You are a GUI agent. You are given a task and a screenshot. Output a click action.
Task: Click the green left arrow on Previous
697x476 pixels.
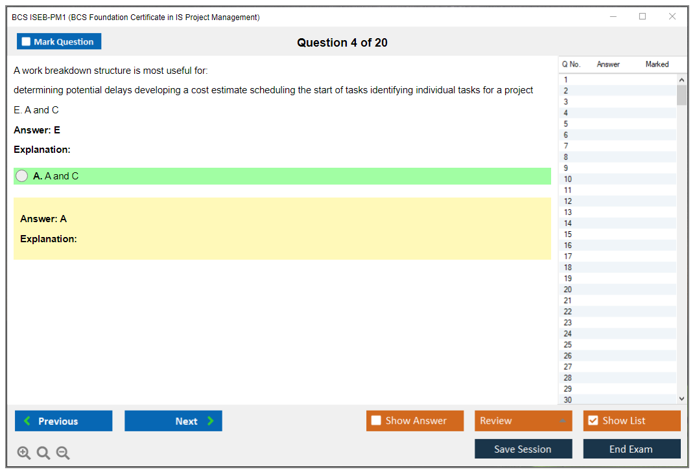pyautogui.click(x=27, y=421)
